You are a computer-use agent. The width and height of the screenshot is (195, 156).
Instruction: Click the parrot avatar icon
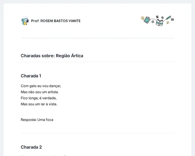[25, 21]
